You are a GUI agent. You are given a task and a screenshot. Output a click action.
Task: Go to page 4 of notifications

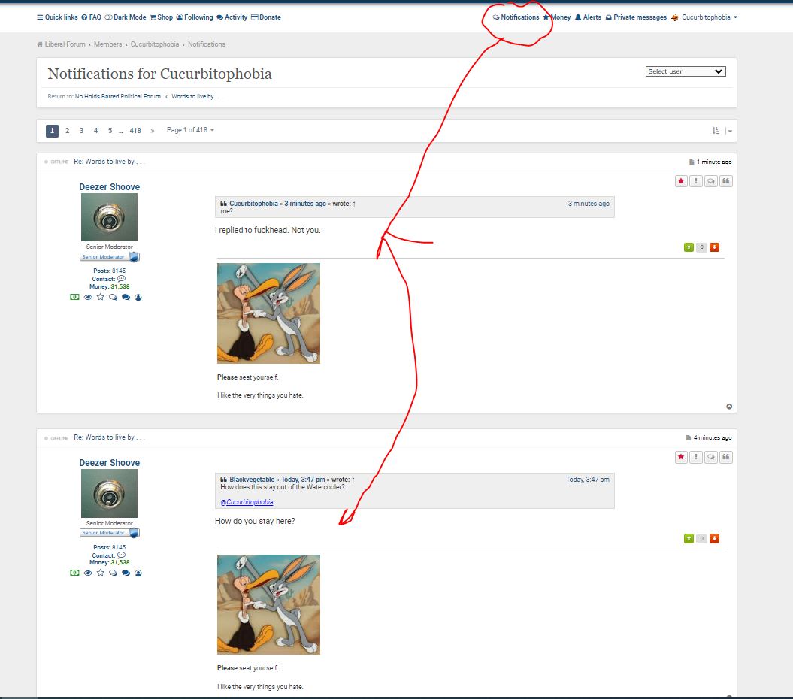tap(95, 131)
